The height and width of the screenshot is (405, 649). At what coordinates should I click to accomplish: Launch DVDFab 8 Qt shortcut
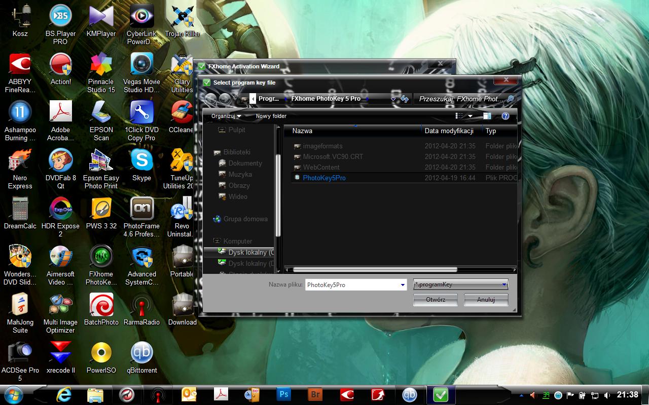click(x=60, y=169)
